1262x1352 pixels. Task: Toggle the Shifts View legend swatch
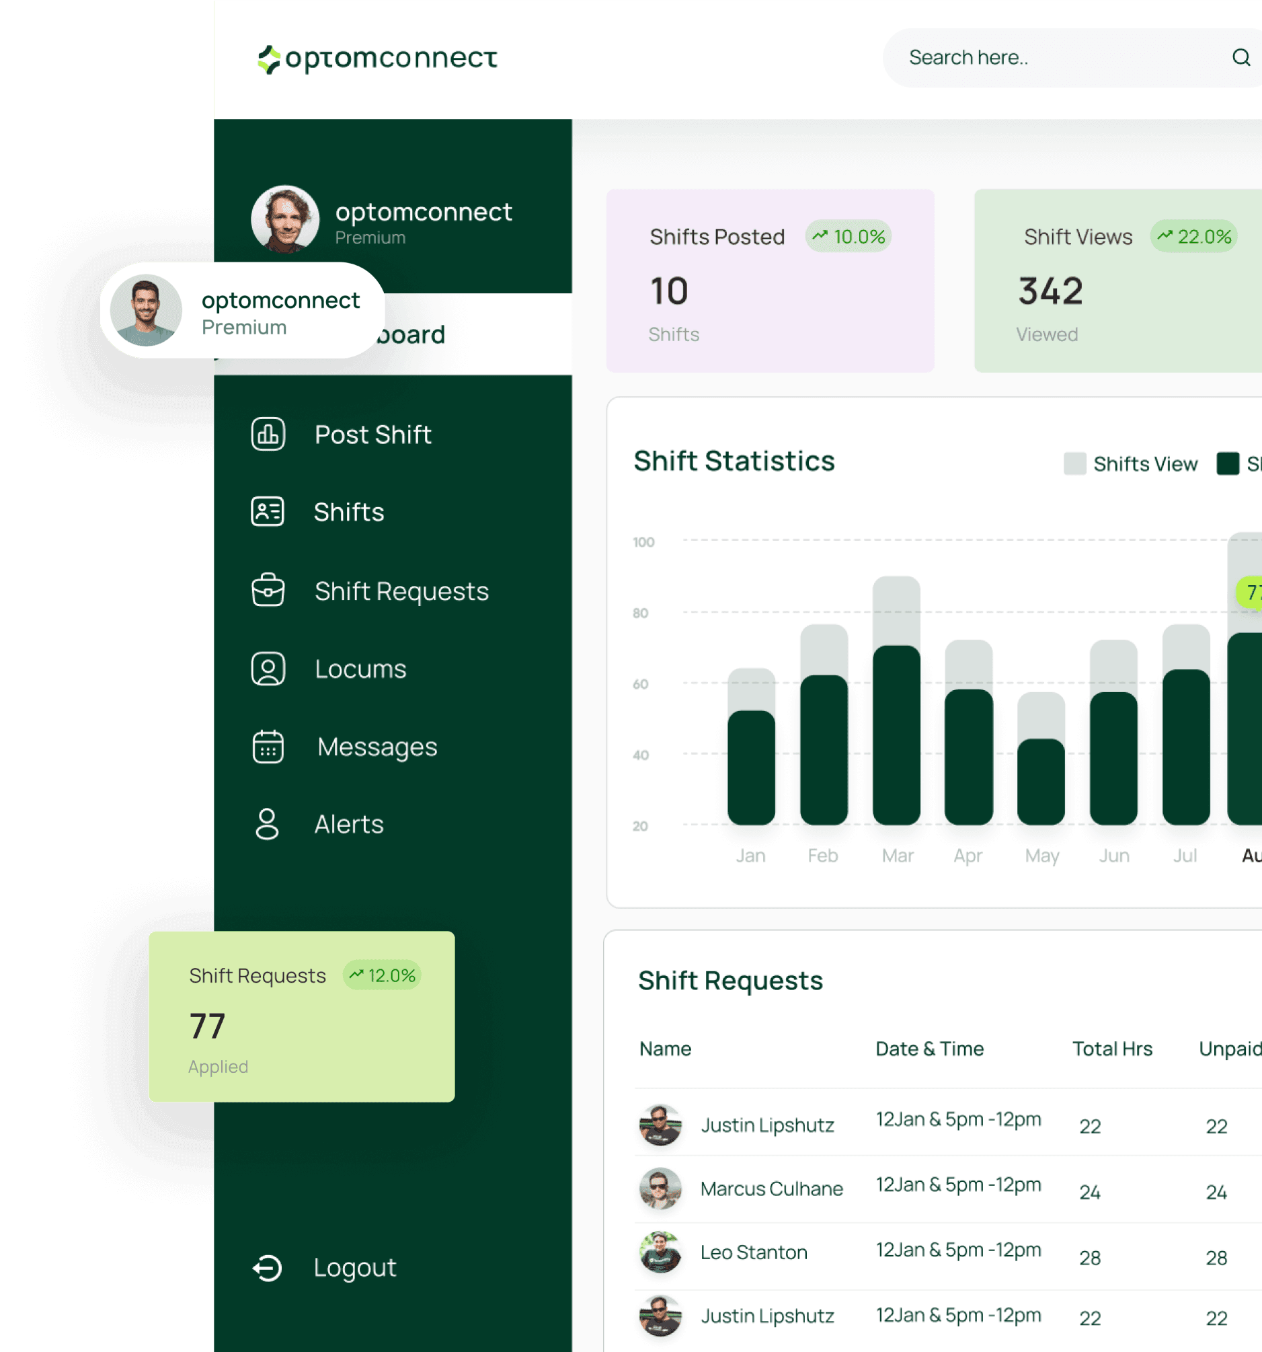tap(1074, 464)
